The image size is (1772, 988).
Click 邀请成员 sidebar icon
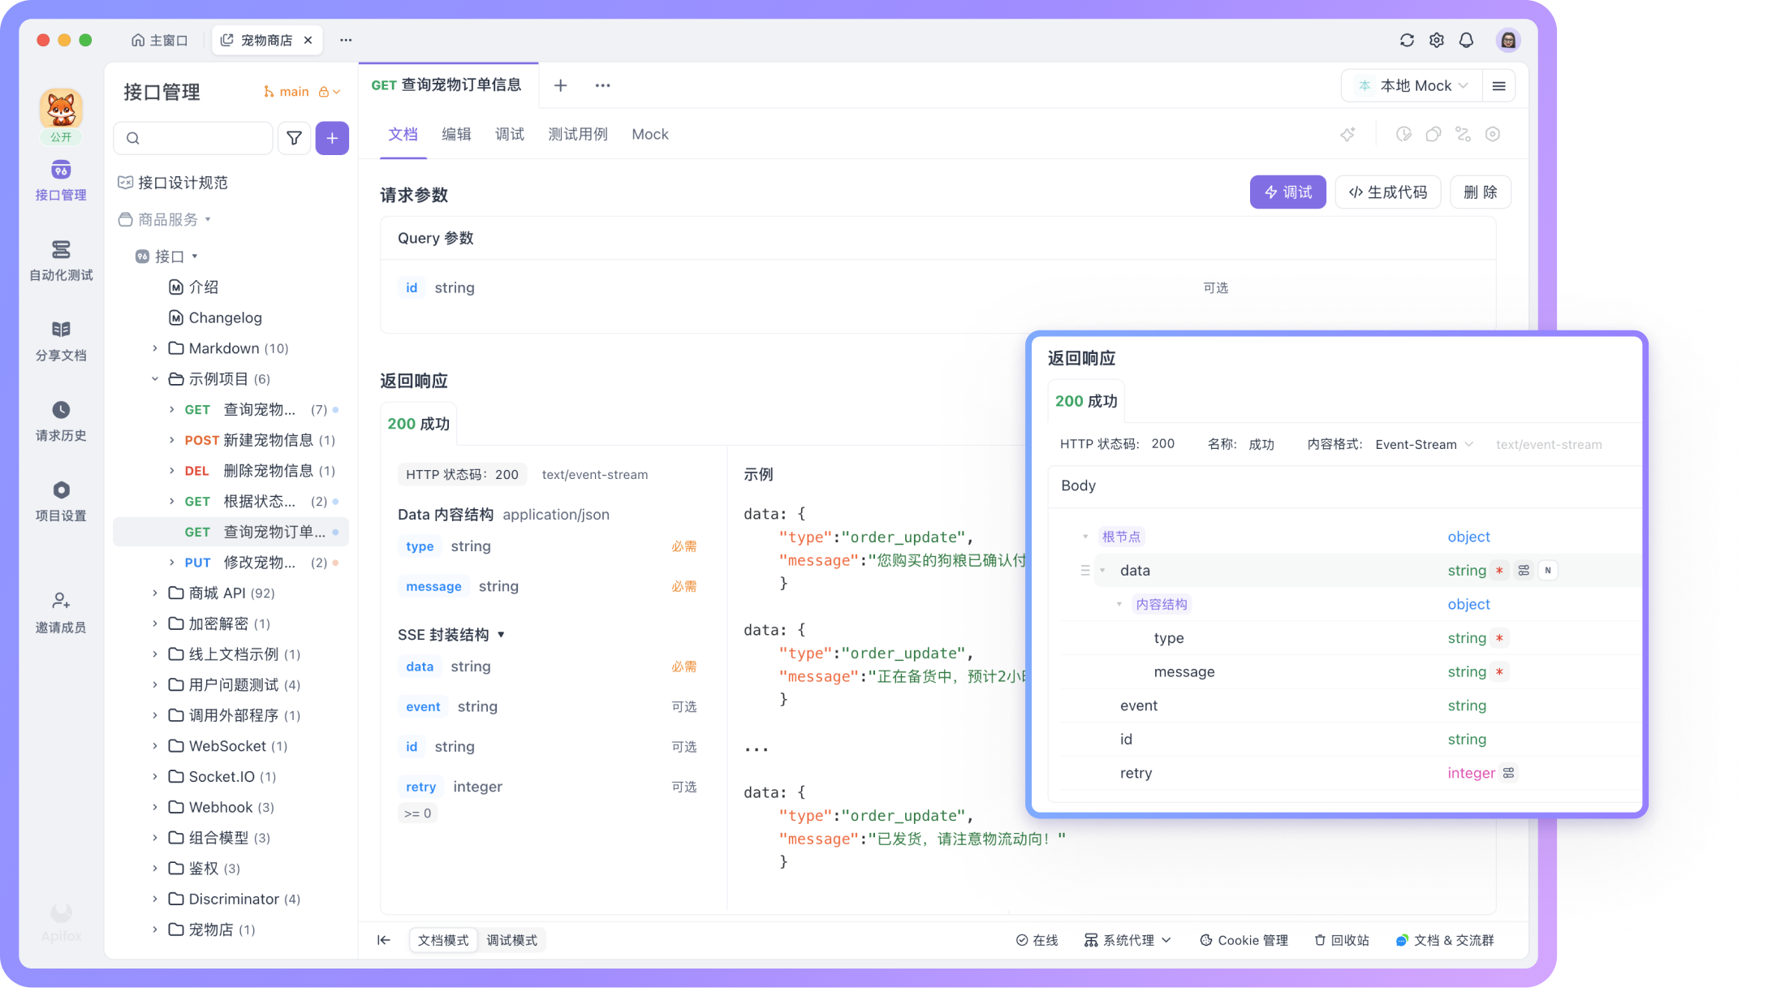[x=61, y=613]
